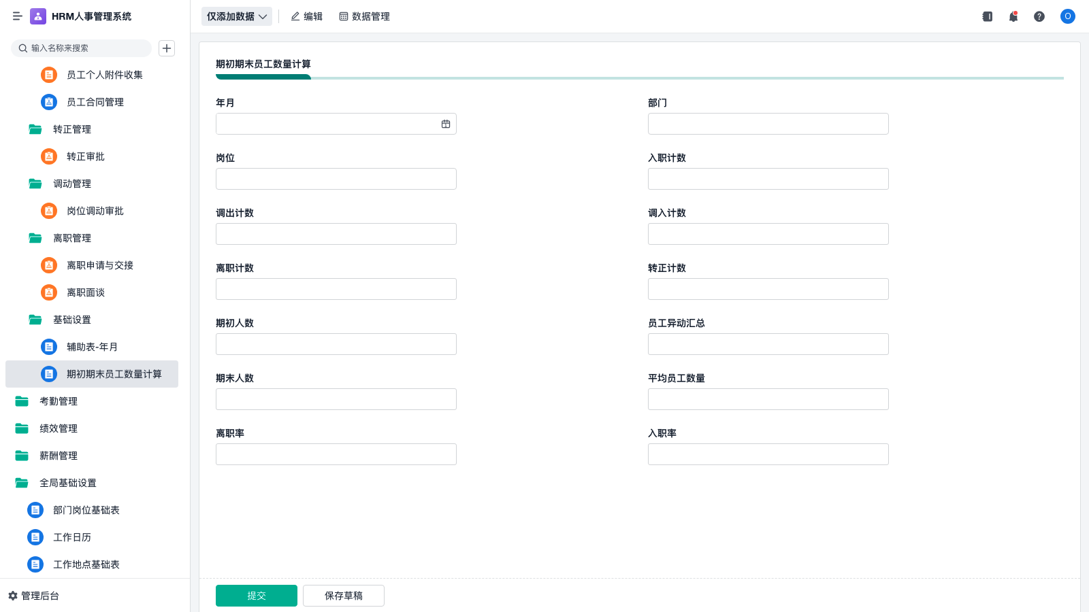Focus the sidebar name search box
The image size is (1089, 612).
point(85,48)
